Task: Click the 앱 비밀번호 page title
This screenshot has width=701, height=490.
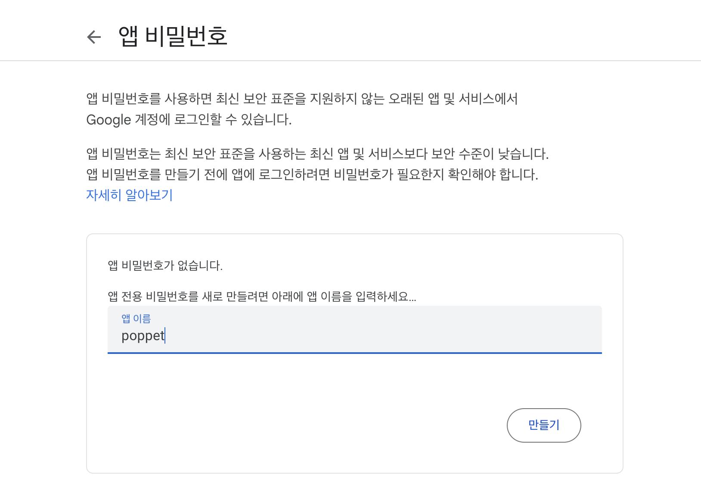Action: (x=173, y=36)
